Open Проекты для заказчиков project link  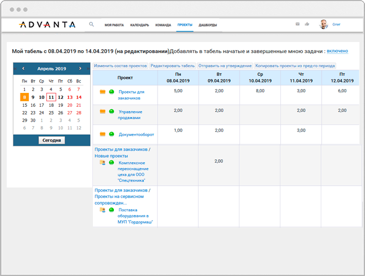[131, 95]
